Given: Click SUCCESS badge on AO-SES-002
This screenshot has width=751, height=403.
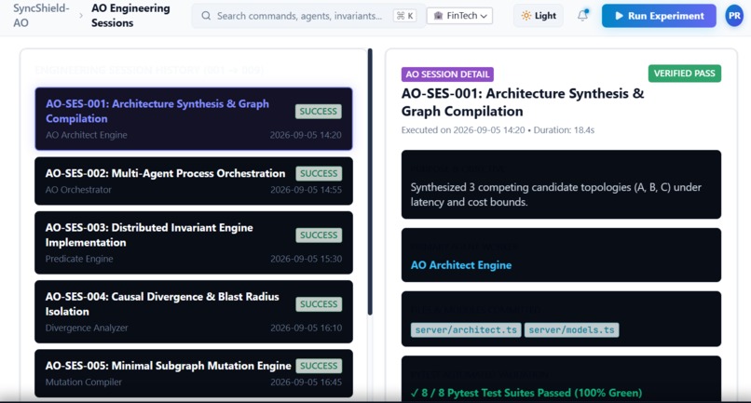Looking at the screenshot, I should [x=319, y=173].
